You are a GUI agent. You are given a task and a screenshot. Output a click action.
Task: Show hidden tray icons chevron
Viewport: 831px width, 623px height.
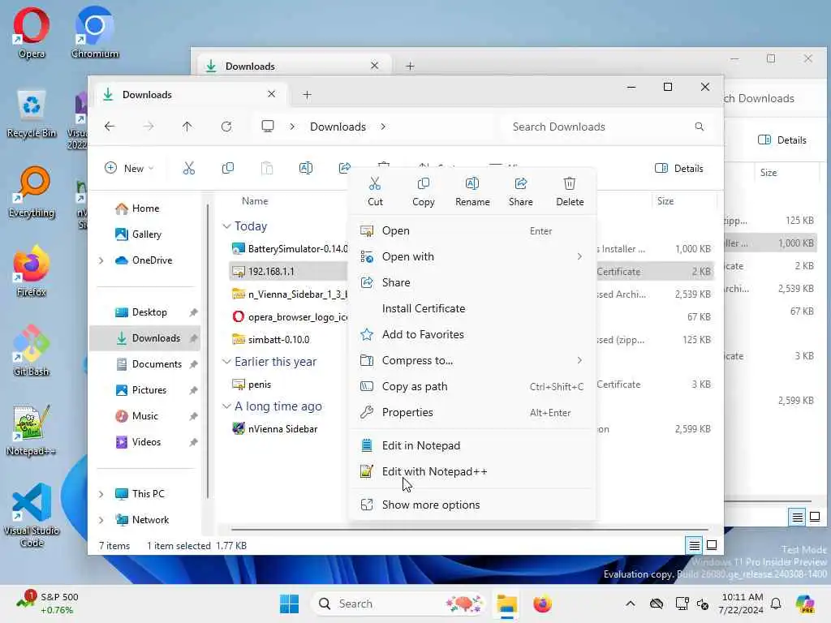point(630,604)
